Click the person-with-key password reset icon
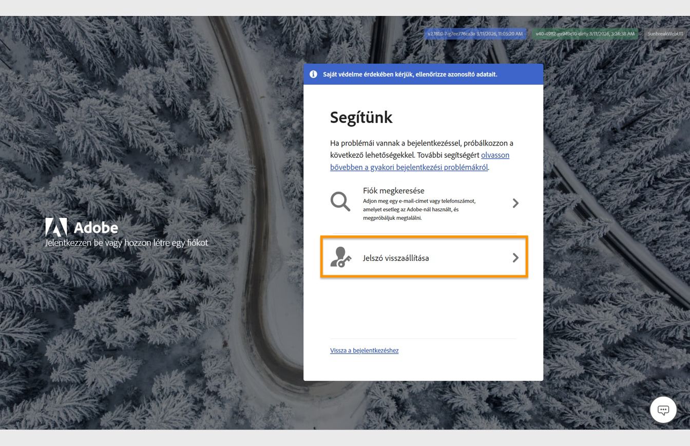 (341, 257)
